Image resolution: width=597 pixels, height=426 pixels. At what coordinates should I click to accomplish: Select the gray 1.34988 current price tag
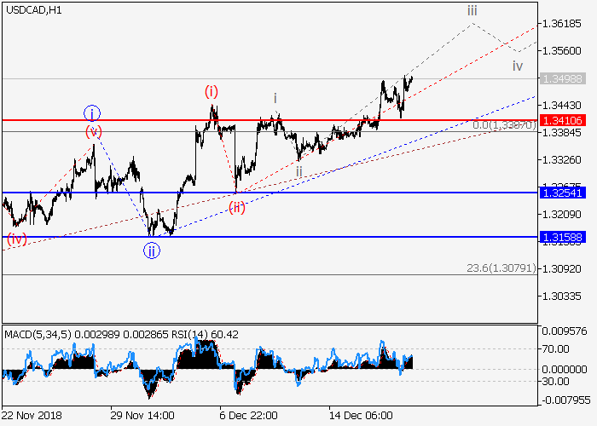(560, 78)
